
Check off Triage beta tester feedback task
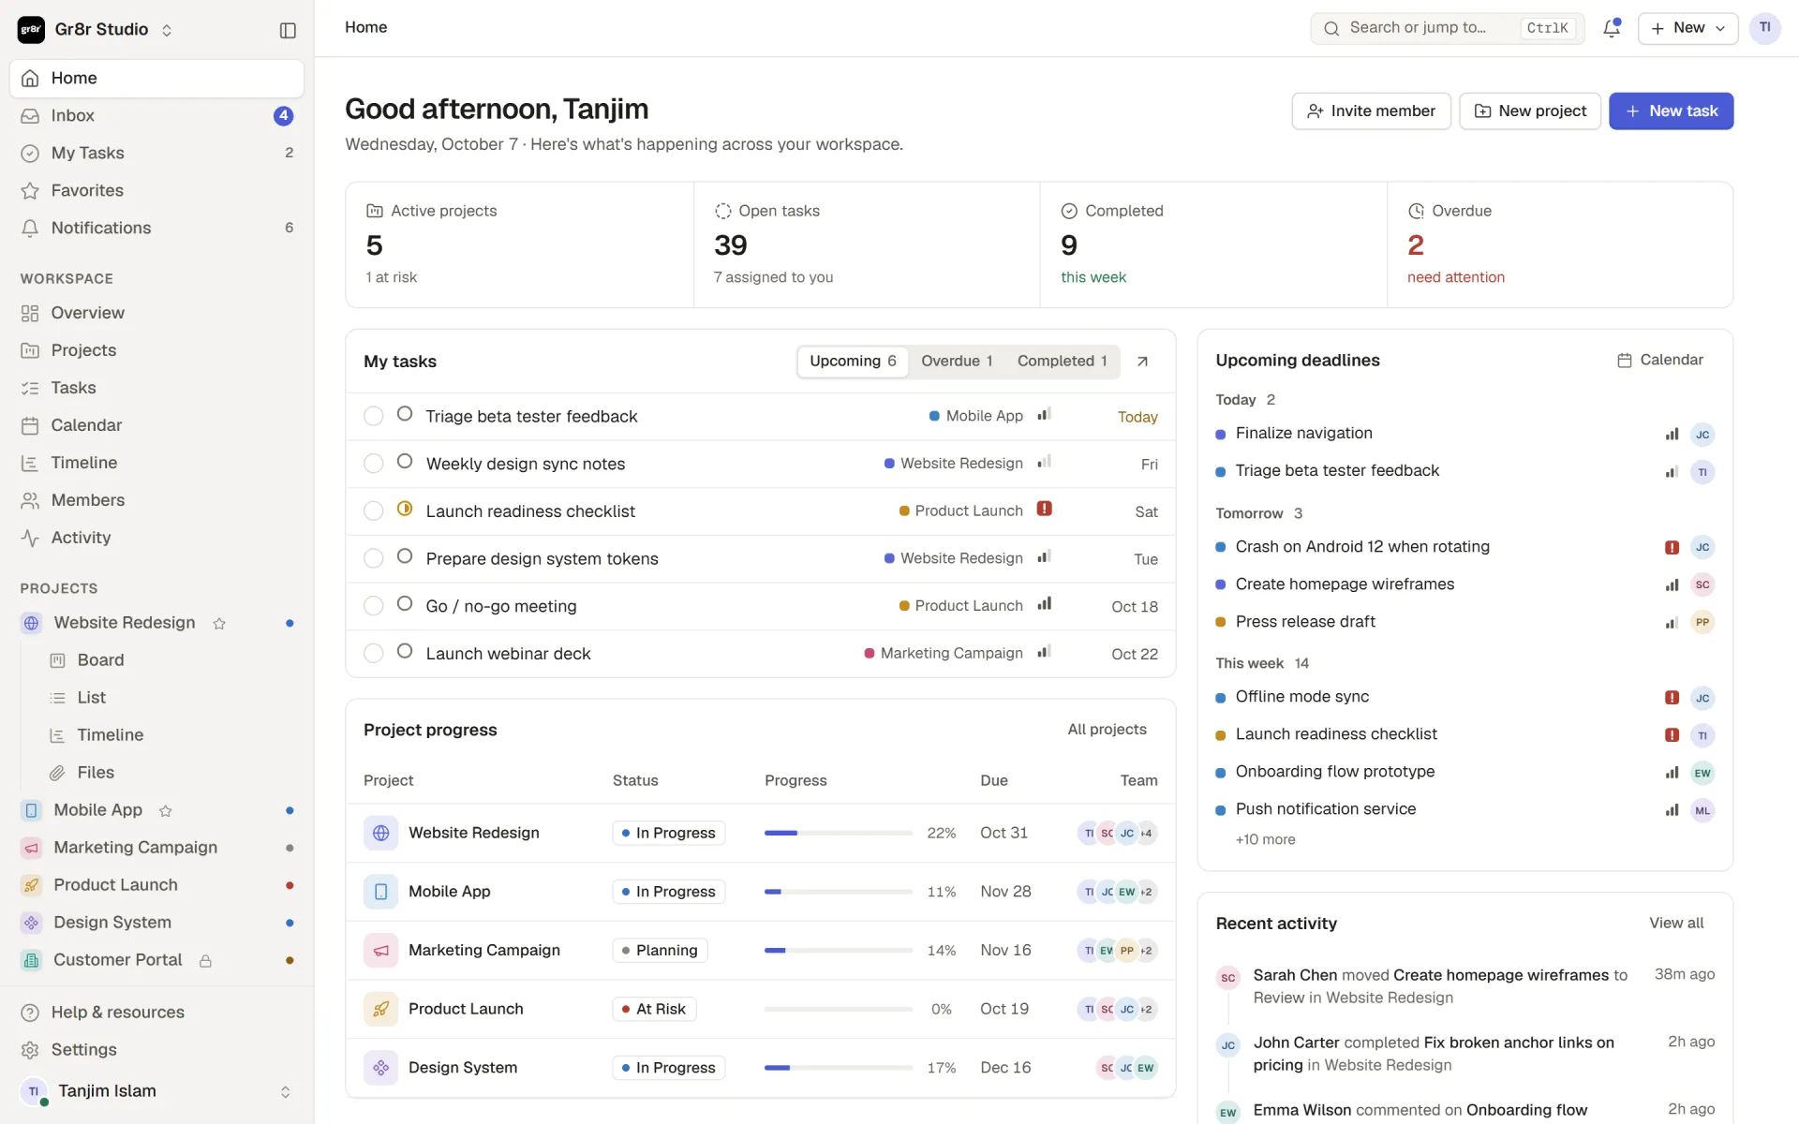373,416
